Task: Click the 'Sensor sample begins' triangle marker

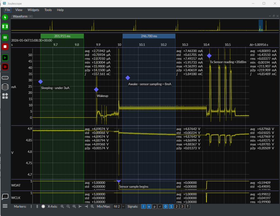Action: click(x=119, y=181)
